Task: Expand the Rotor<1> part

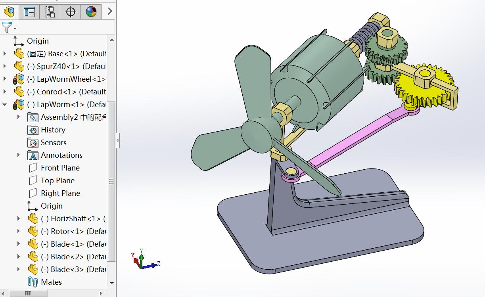Action: [x=19, y=231]
